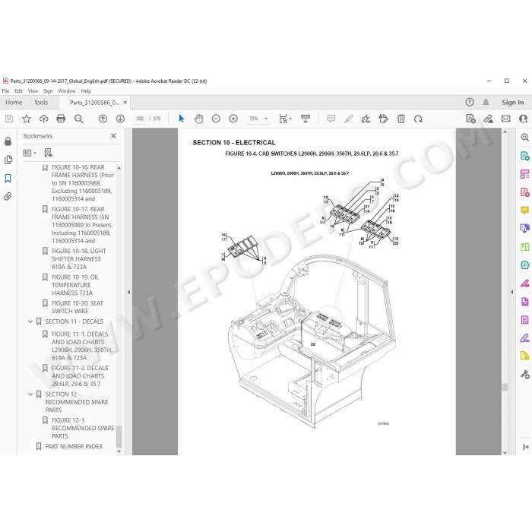This screenshot has width=532, height=532.
Task: Click the stamp tool icon
Action: (383, 119)
